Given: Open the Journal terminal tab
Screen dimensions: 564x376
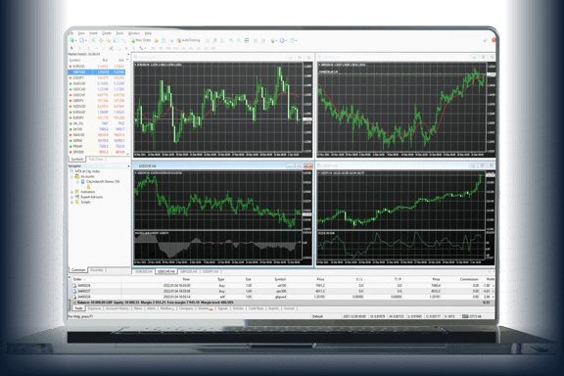Looking at the screenshot, I should tap(289, 308).
